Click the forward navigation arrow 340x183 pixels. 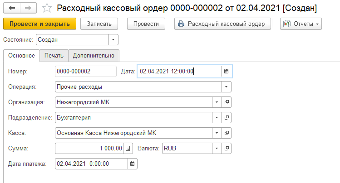coord(28,8)
